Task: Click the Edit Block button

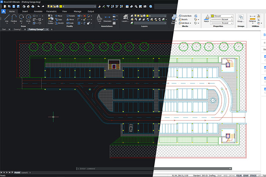Action: tap(184, 23)
